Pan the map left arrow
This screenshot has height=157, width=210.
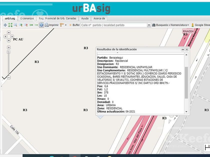pos(5,36)
